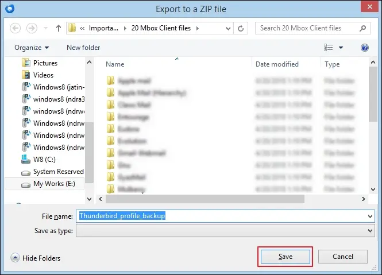Collapse the pane with Hide Folders

pos(35,258)
